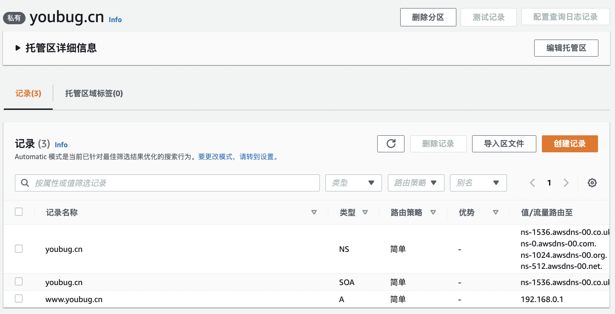Image resolution: width=615 pixels, height=314 pixels.
Task: Open the table settings gear icon
Action: tap(592, 183)
